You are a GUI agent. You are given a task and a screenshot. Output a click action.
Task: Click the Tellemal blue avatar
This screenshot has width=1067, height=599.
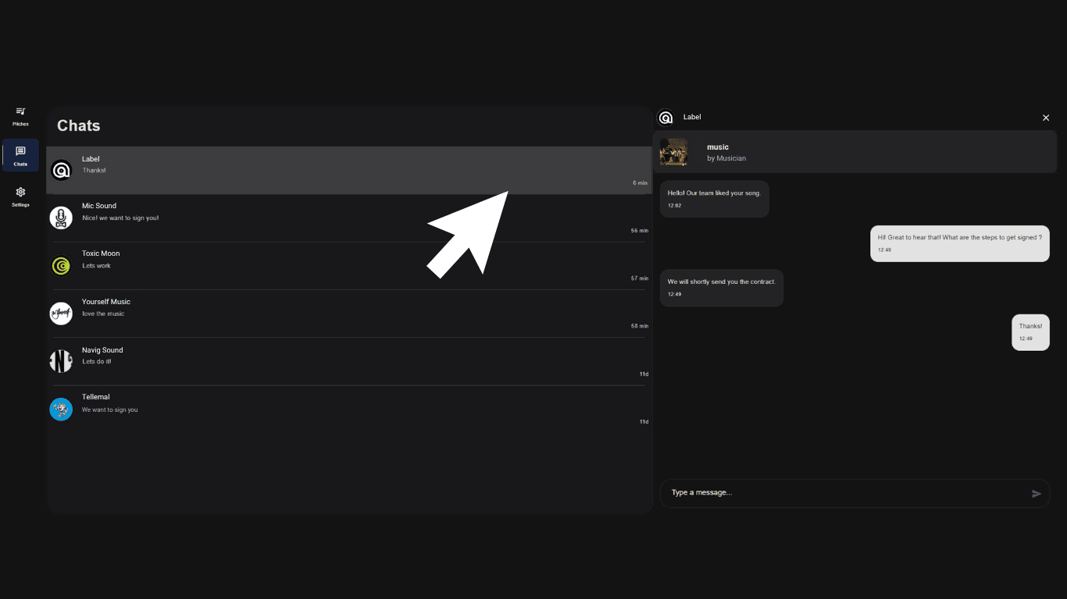tap(61, 409)
